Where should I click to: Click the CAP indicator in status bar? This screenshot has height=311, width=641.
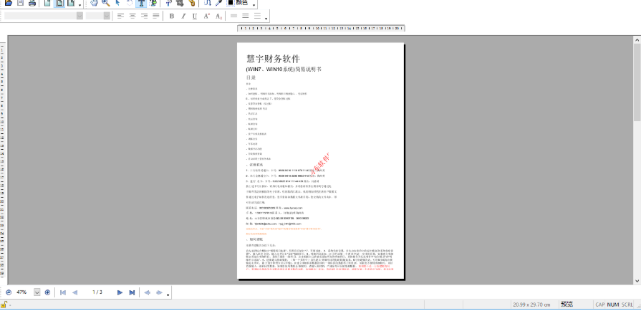tap(599, 305)
